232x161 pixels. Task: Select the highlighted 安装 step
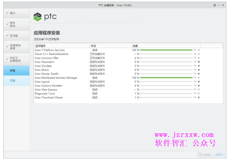point(16,70)
